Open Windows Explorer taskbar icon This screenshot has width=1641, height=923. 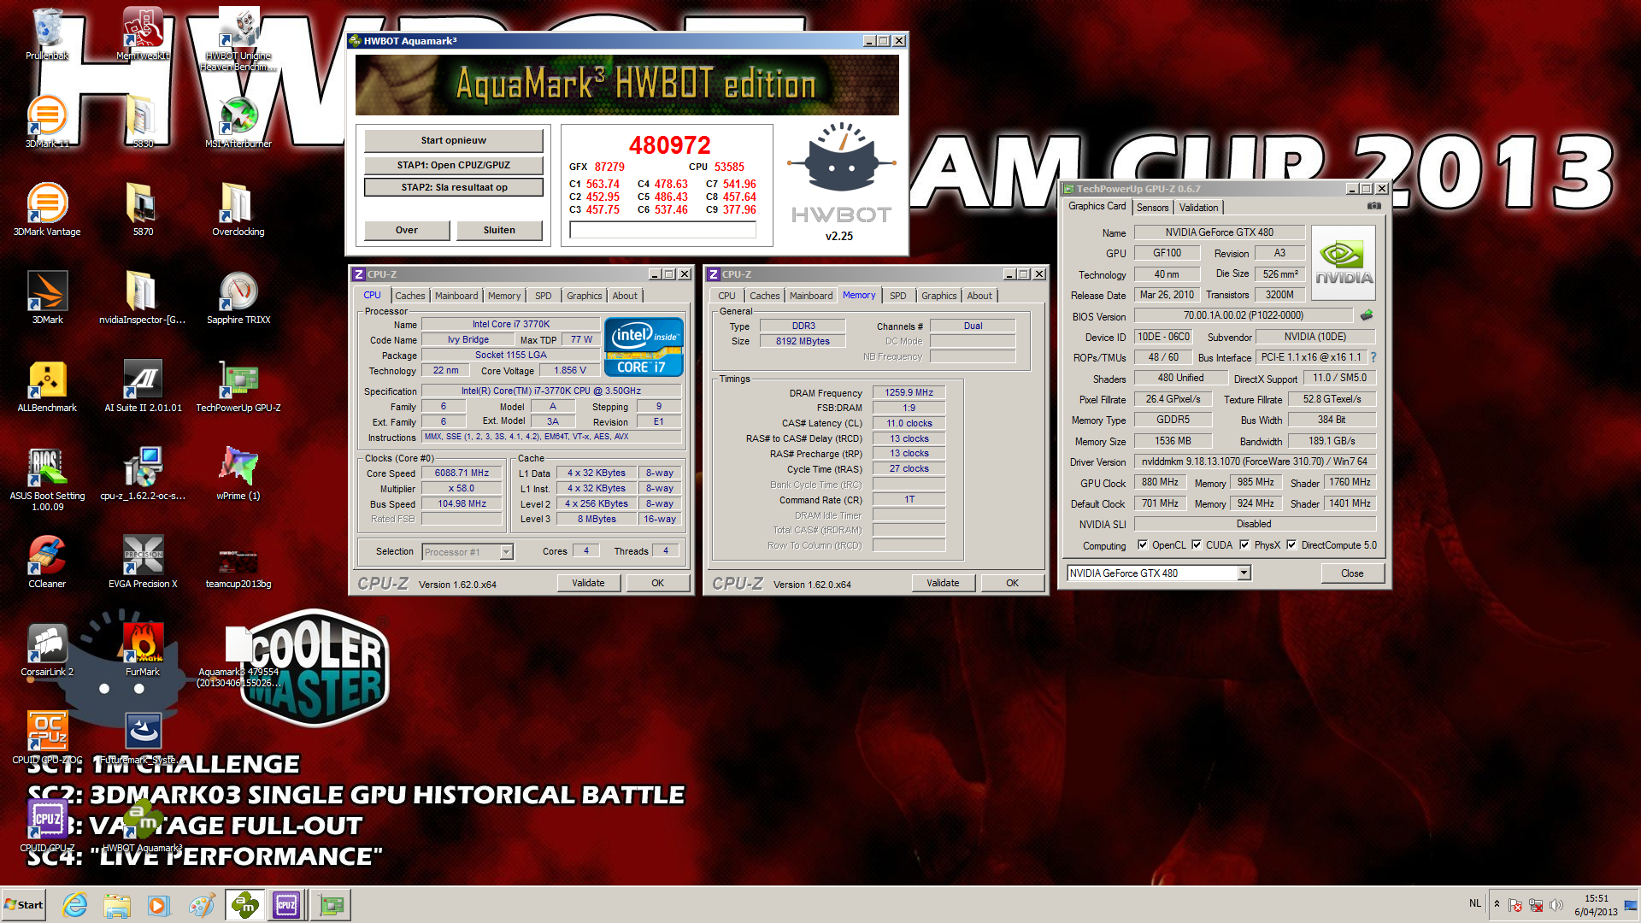click(x=117, y=905)
